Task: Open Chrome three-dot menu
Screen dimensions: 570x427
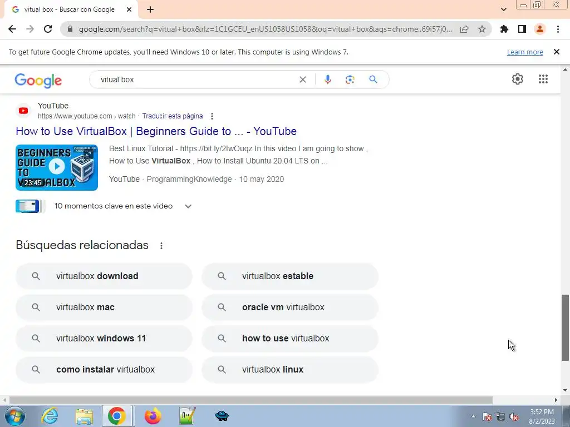Action: point(558,29)
